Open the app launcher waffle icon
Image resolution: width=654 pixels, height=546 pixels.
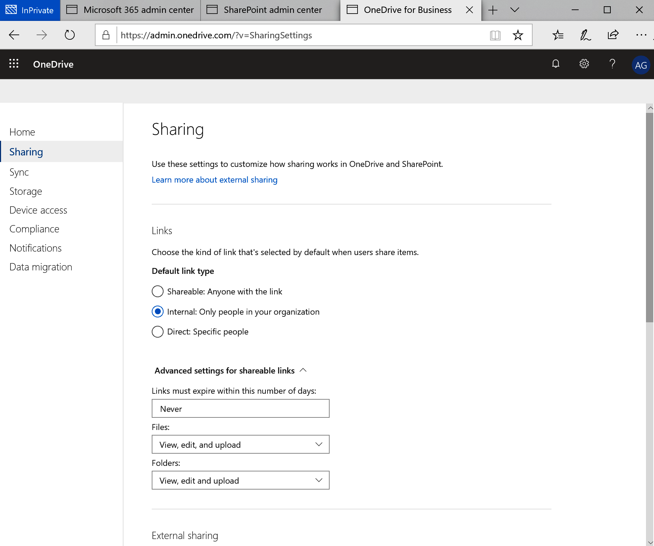click(14, 64)
